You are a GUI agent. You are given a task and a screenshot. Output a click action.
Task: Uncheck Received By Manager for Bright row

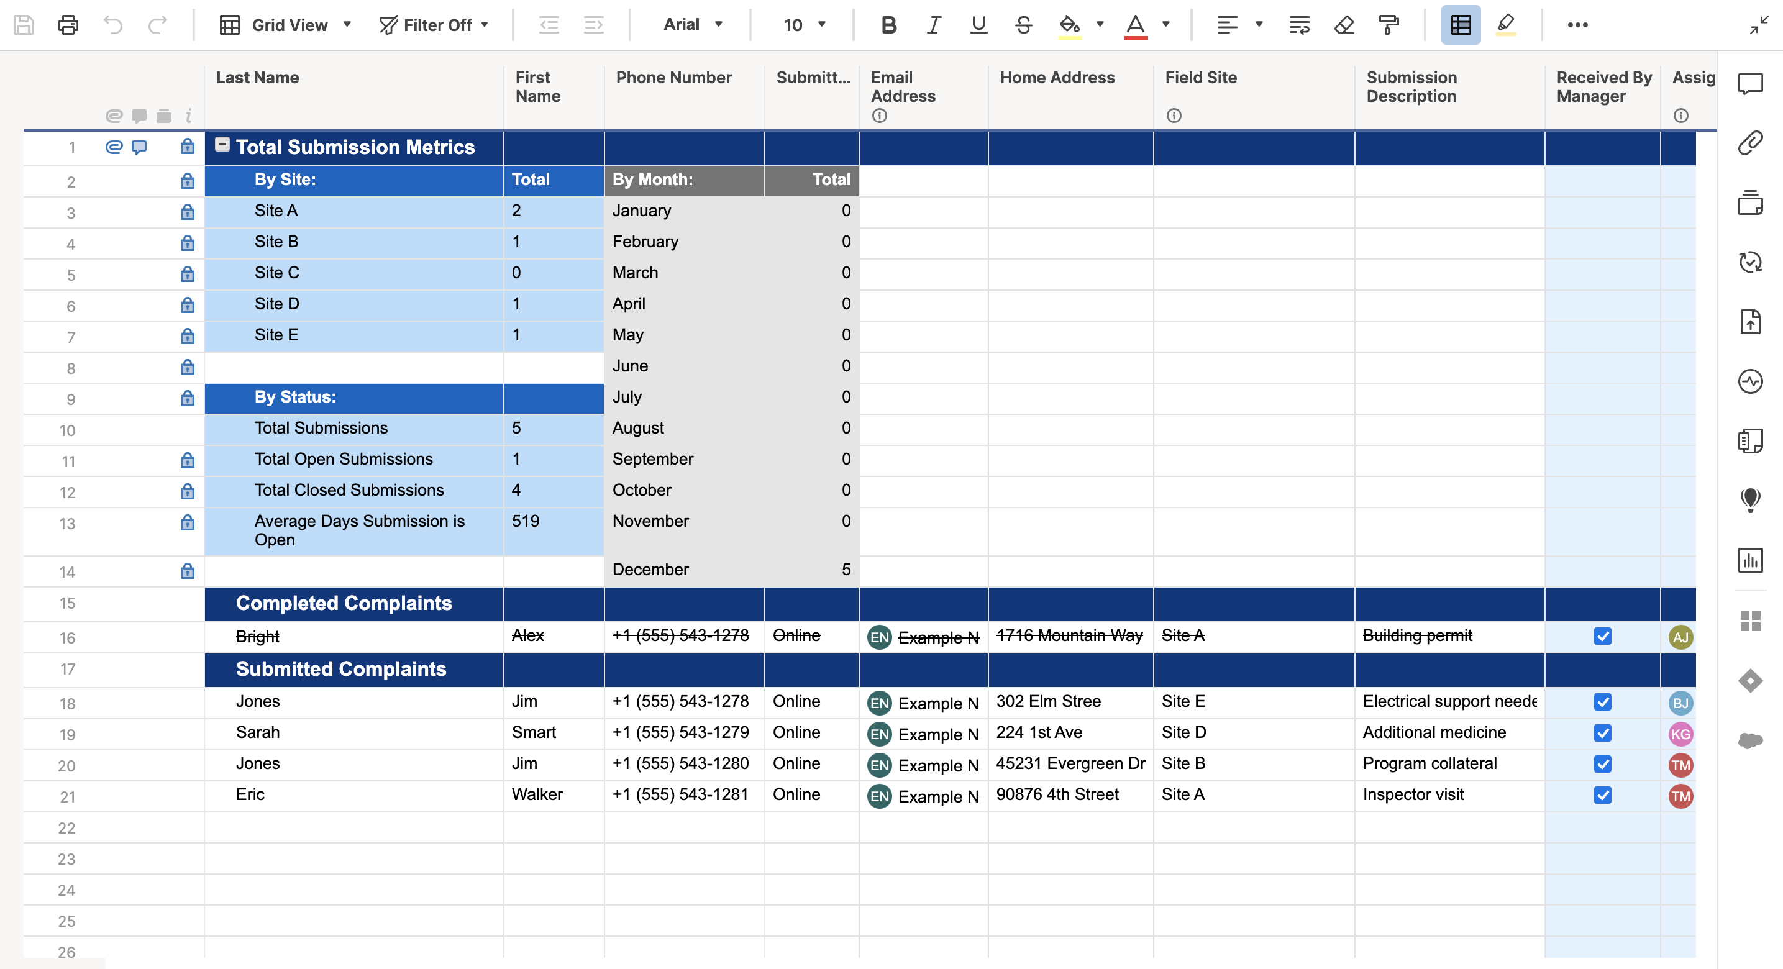point(1602,636)
